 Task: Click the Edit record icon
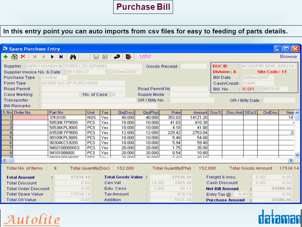pyautogui.click(x=14, y=57)
